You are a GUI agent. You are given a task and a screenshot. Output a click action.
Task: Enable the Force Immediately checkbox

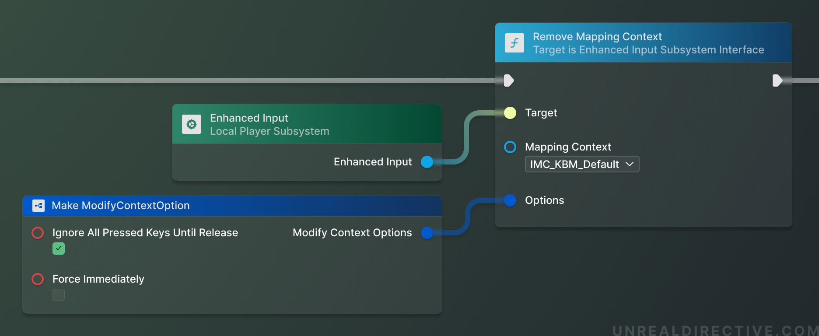click(59, 295)
